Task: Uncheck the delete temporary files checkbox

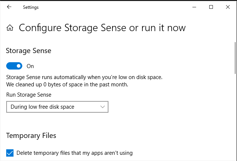Action: tap(10, 153)
